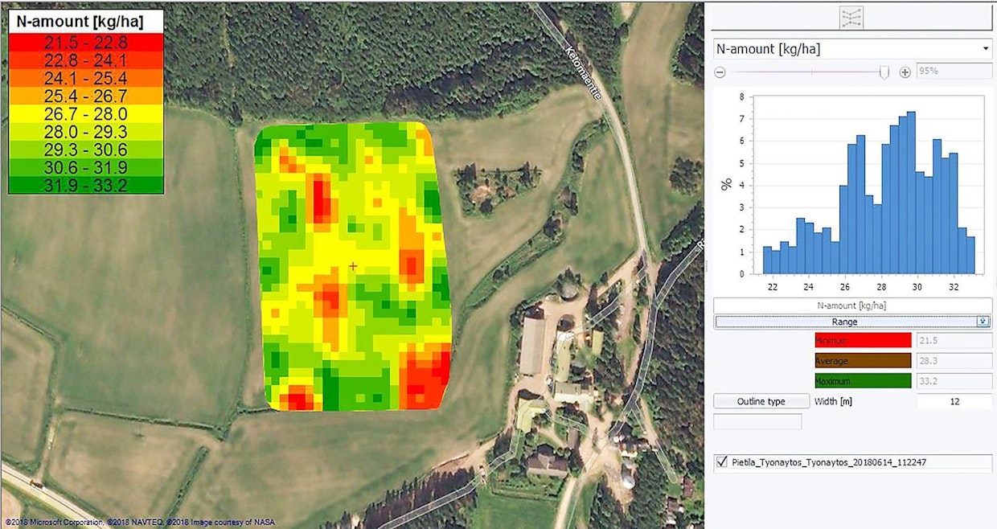The height and width of the screenshot is (529, 997).
Task: Click the empty field below Outline type
Action: click(757, 421)
